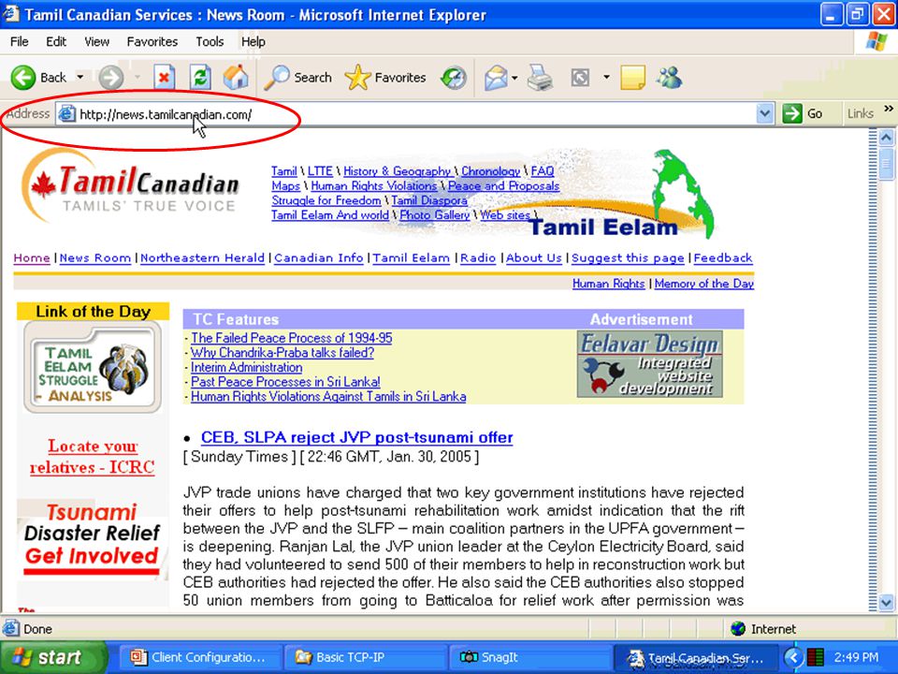Open the Edit menu
This screenshot has height=674, width=898.
(x=55, y=42)
